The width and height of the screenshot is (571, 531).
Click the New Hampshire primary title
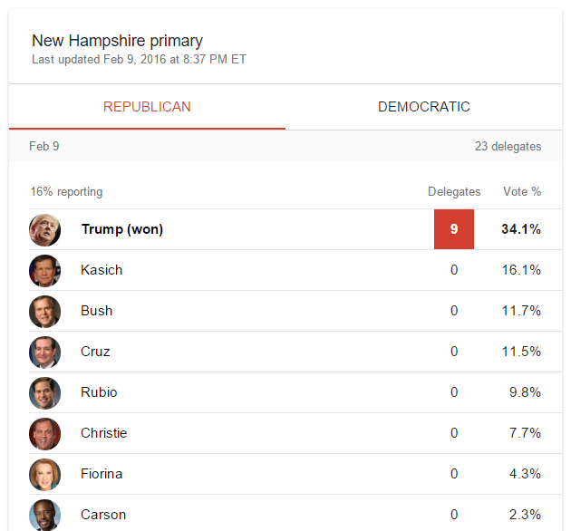coord(117,41)
